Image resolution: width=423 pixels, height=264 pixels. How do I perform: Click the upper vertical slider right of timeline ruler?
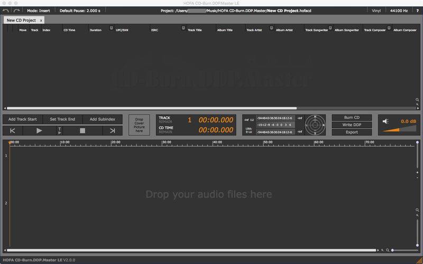(417, 155)
